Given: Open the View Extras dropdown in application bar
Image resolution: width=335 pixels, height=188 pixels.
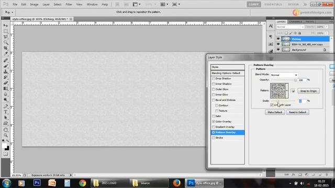Looking at the screenshot, I should tap(137, 4).
